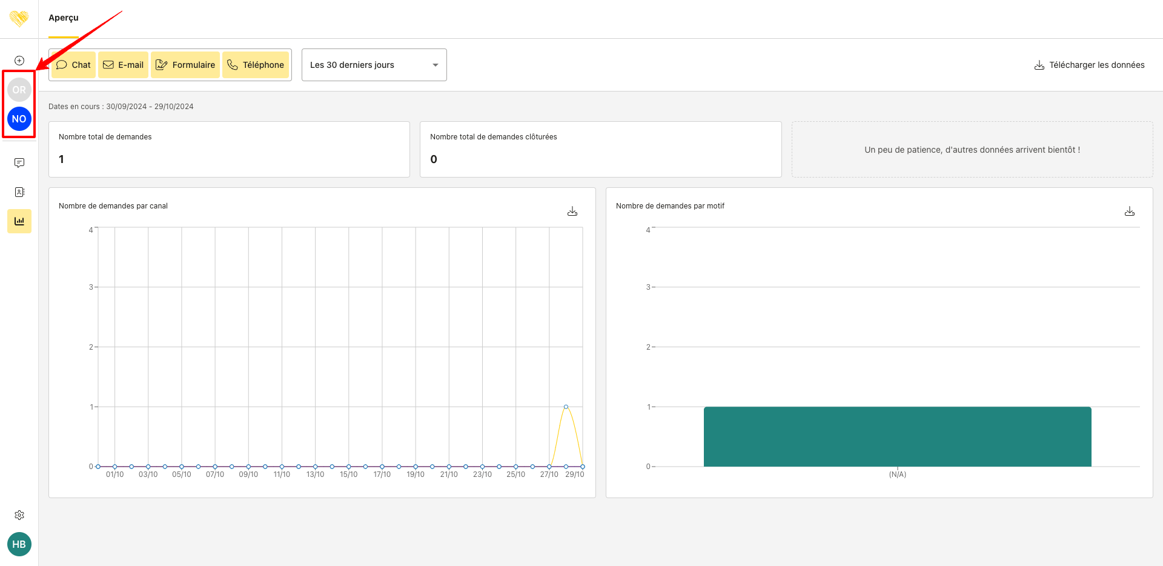Toggle the Téléphone channel filter

256,65
